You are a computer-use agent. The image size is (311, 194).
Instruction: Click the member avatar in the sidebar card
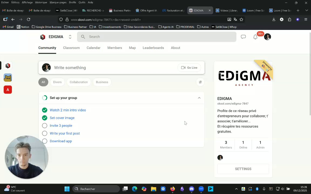(220, 158)
